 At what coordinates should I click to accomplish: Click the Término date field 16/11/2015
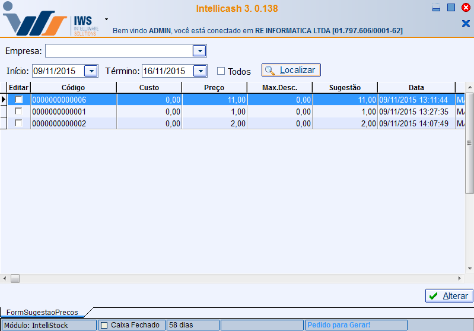pos(168,71)
